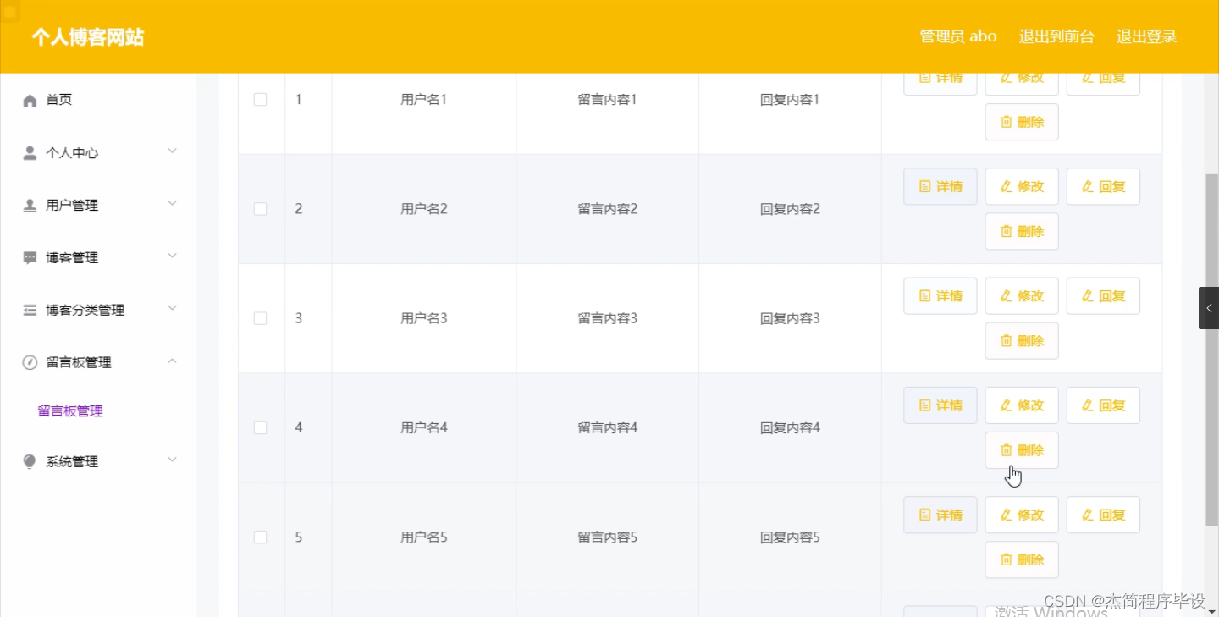
Task: Navigate to 首页 in the sidebar
Action: point(58,99)
